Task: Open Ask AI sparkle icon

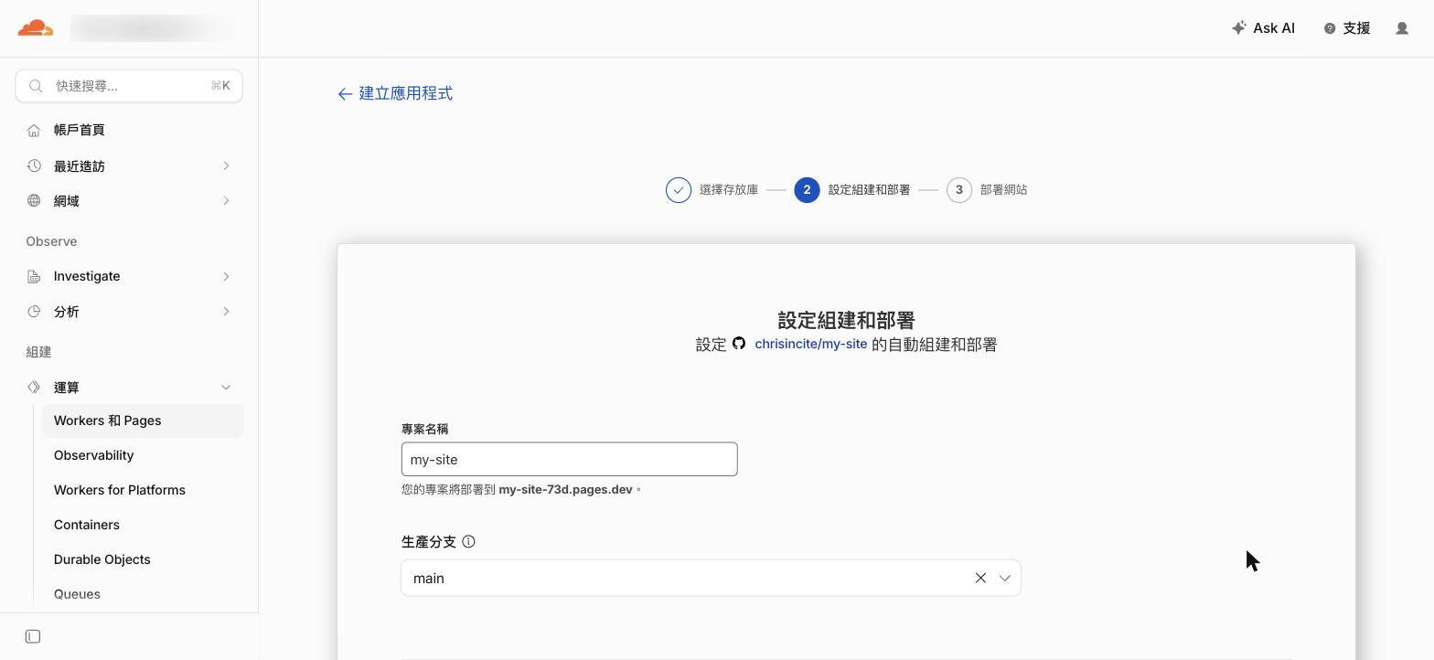Action: pyautogui.click(x=1239, y=28)
